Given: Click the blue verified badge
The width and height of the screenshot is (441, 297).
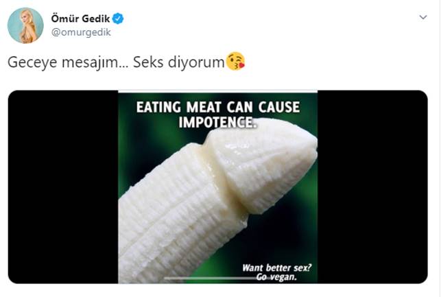Looking at the screenshot, I should (x=118, y=19).
